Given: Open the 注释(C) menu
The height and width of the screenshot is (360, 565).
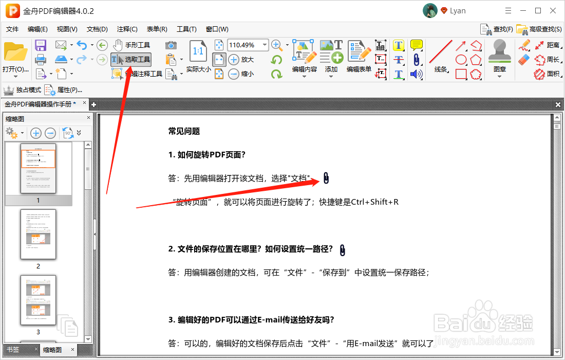Looking at the screenshot, I should [x=127, y=29].
